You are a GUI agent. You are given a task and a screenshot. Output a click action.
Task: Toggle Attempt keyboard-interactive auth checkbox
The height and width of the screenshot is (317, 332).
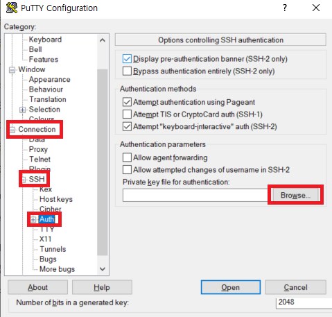127,126
